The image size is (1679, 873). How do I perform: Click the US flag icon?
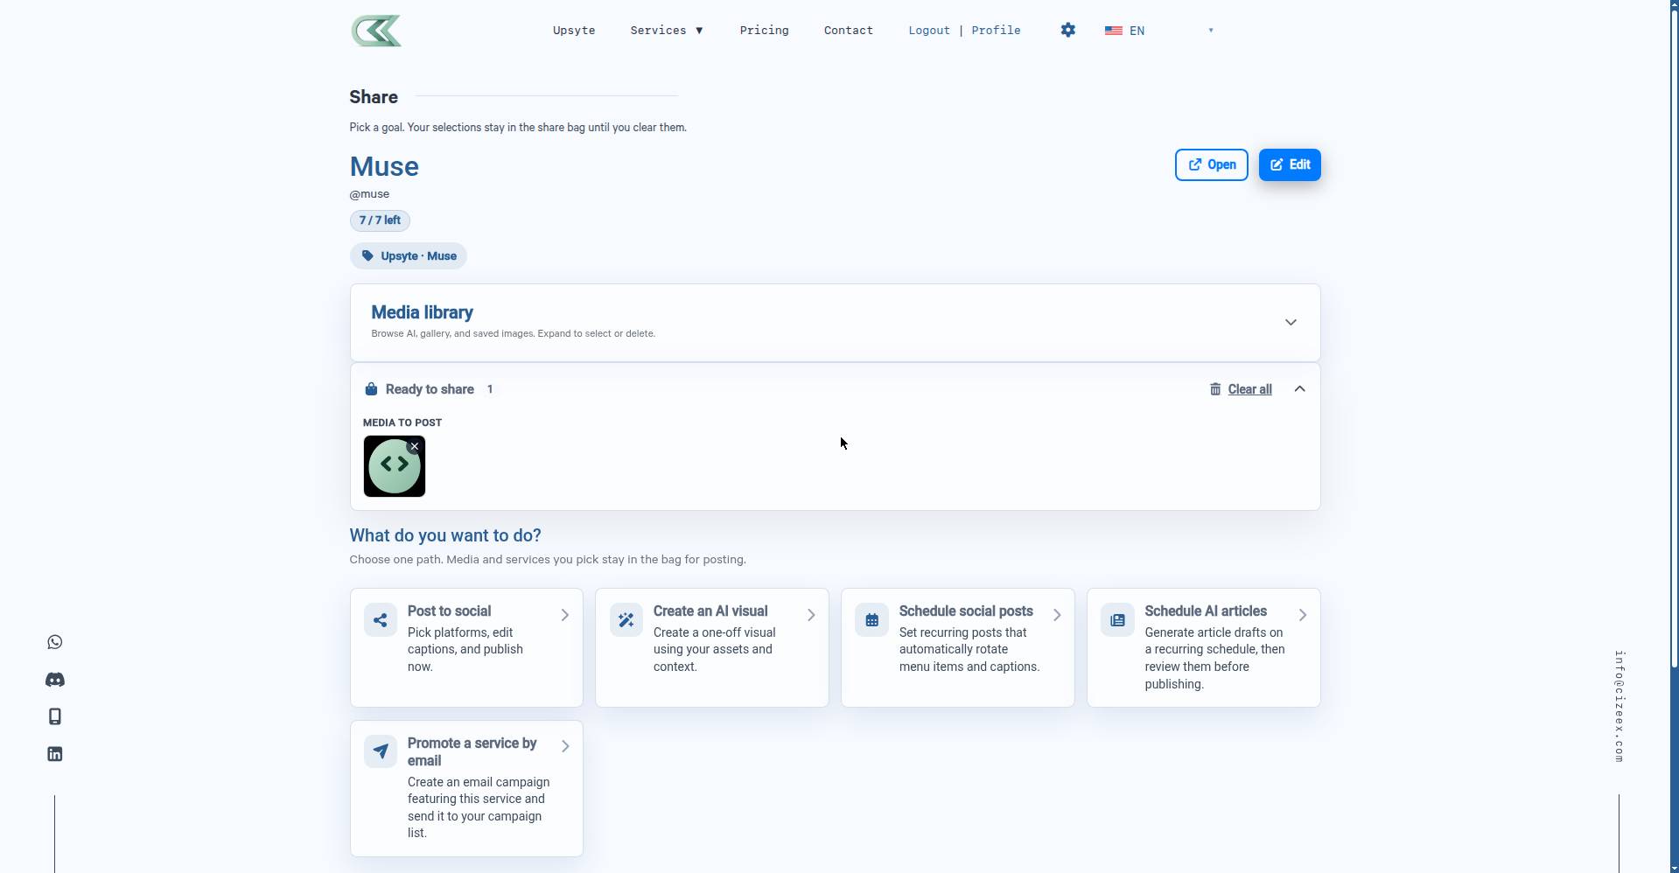pos(1113,31)
